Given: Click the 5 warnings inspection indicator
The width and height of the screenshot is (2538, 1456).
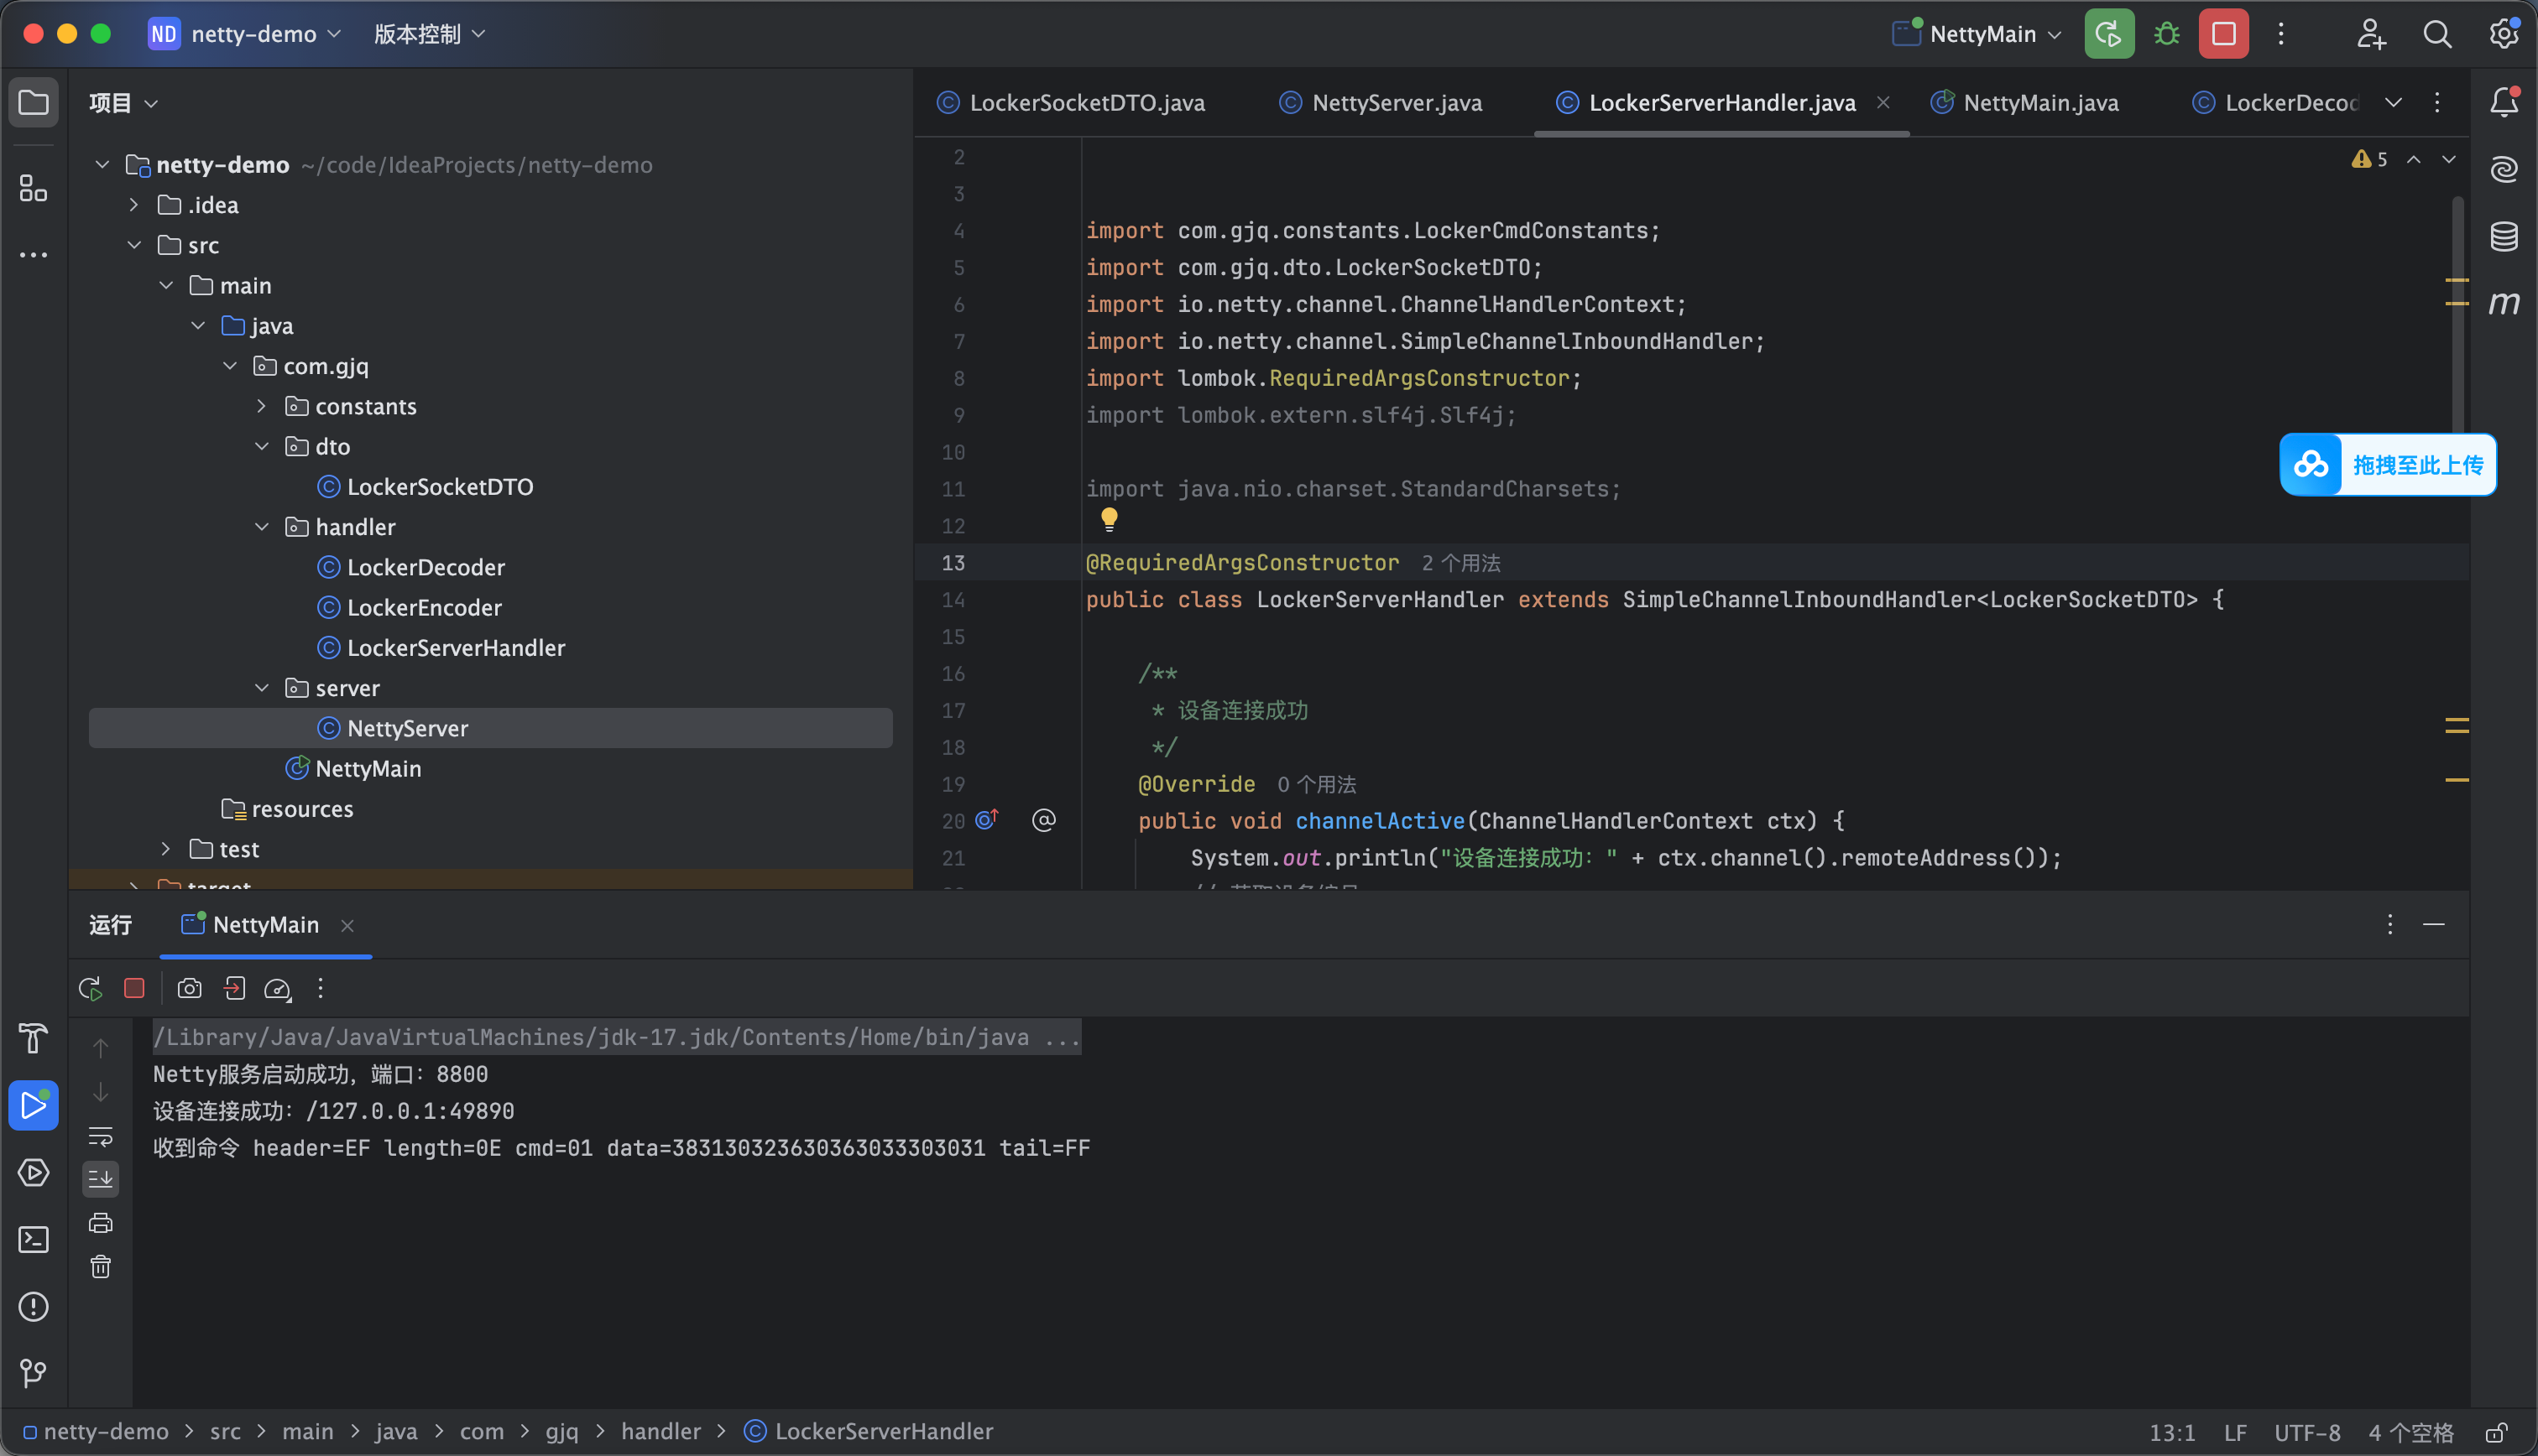Looking at the screenshot, I should pos(2369,159).
